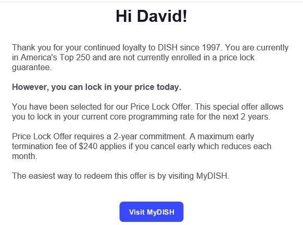Click the "2-year commitment" phrase
The height and width of the screenshot is (225, 303).
[x=149, y=137]
